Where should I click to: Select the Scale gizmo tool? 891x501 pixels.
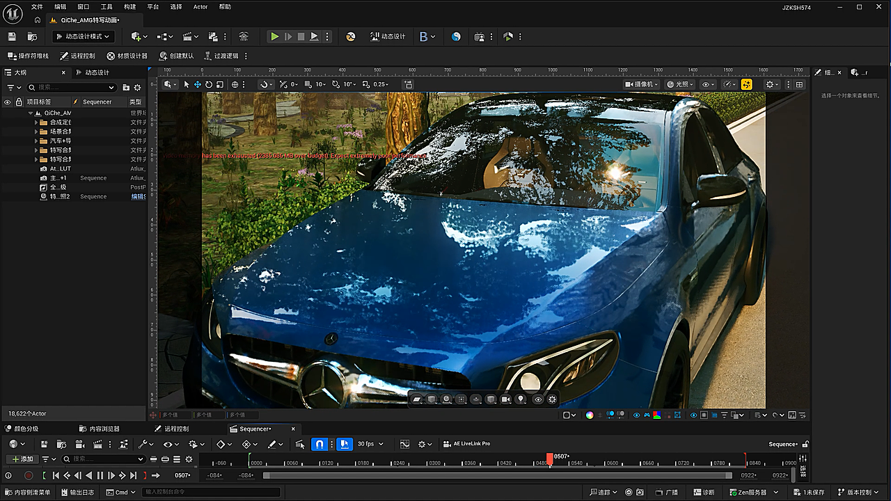tap(220, 84)
